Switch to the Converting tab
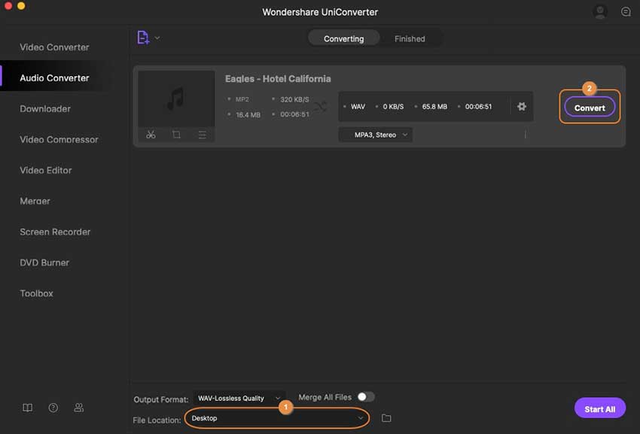This screenshot has width=640, height=434. (343, 39)
